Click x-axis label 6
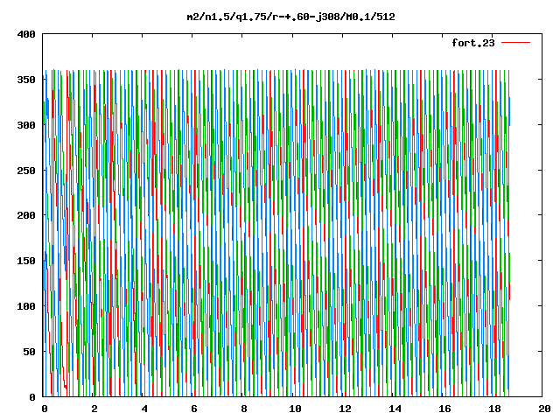The height and width of the screenshot is (420, 560). point(194,409)
